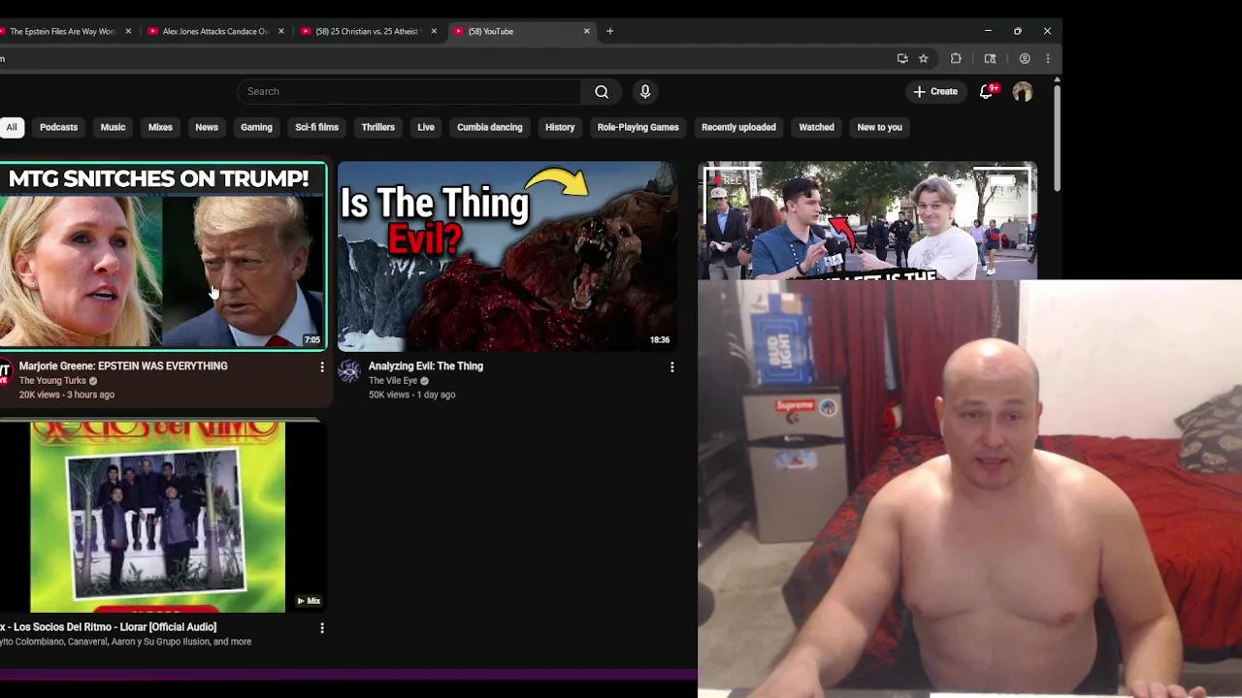Open more options for Marjorie Greene video
Screen dimensions: 1242x698
(x=322, y=366)
